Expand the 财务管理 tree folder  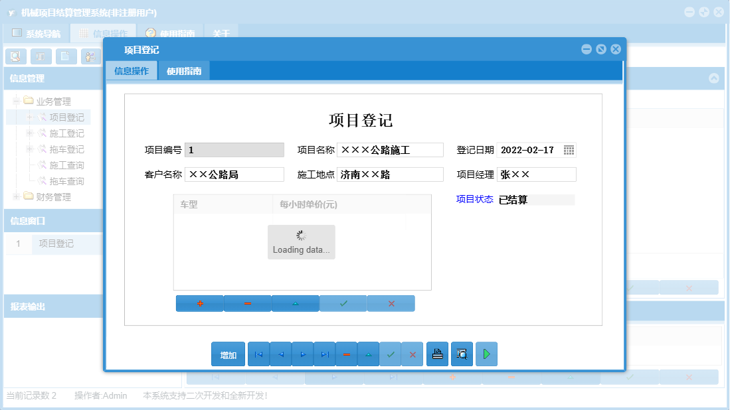pyautogui.click(x=15, y=197)
